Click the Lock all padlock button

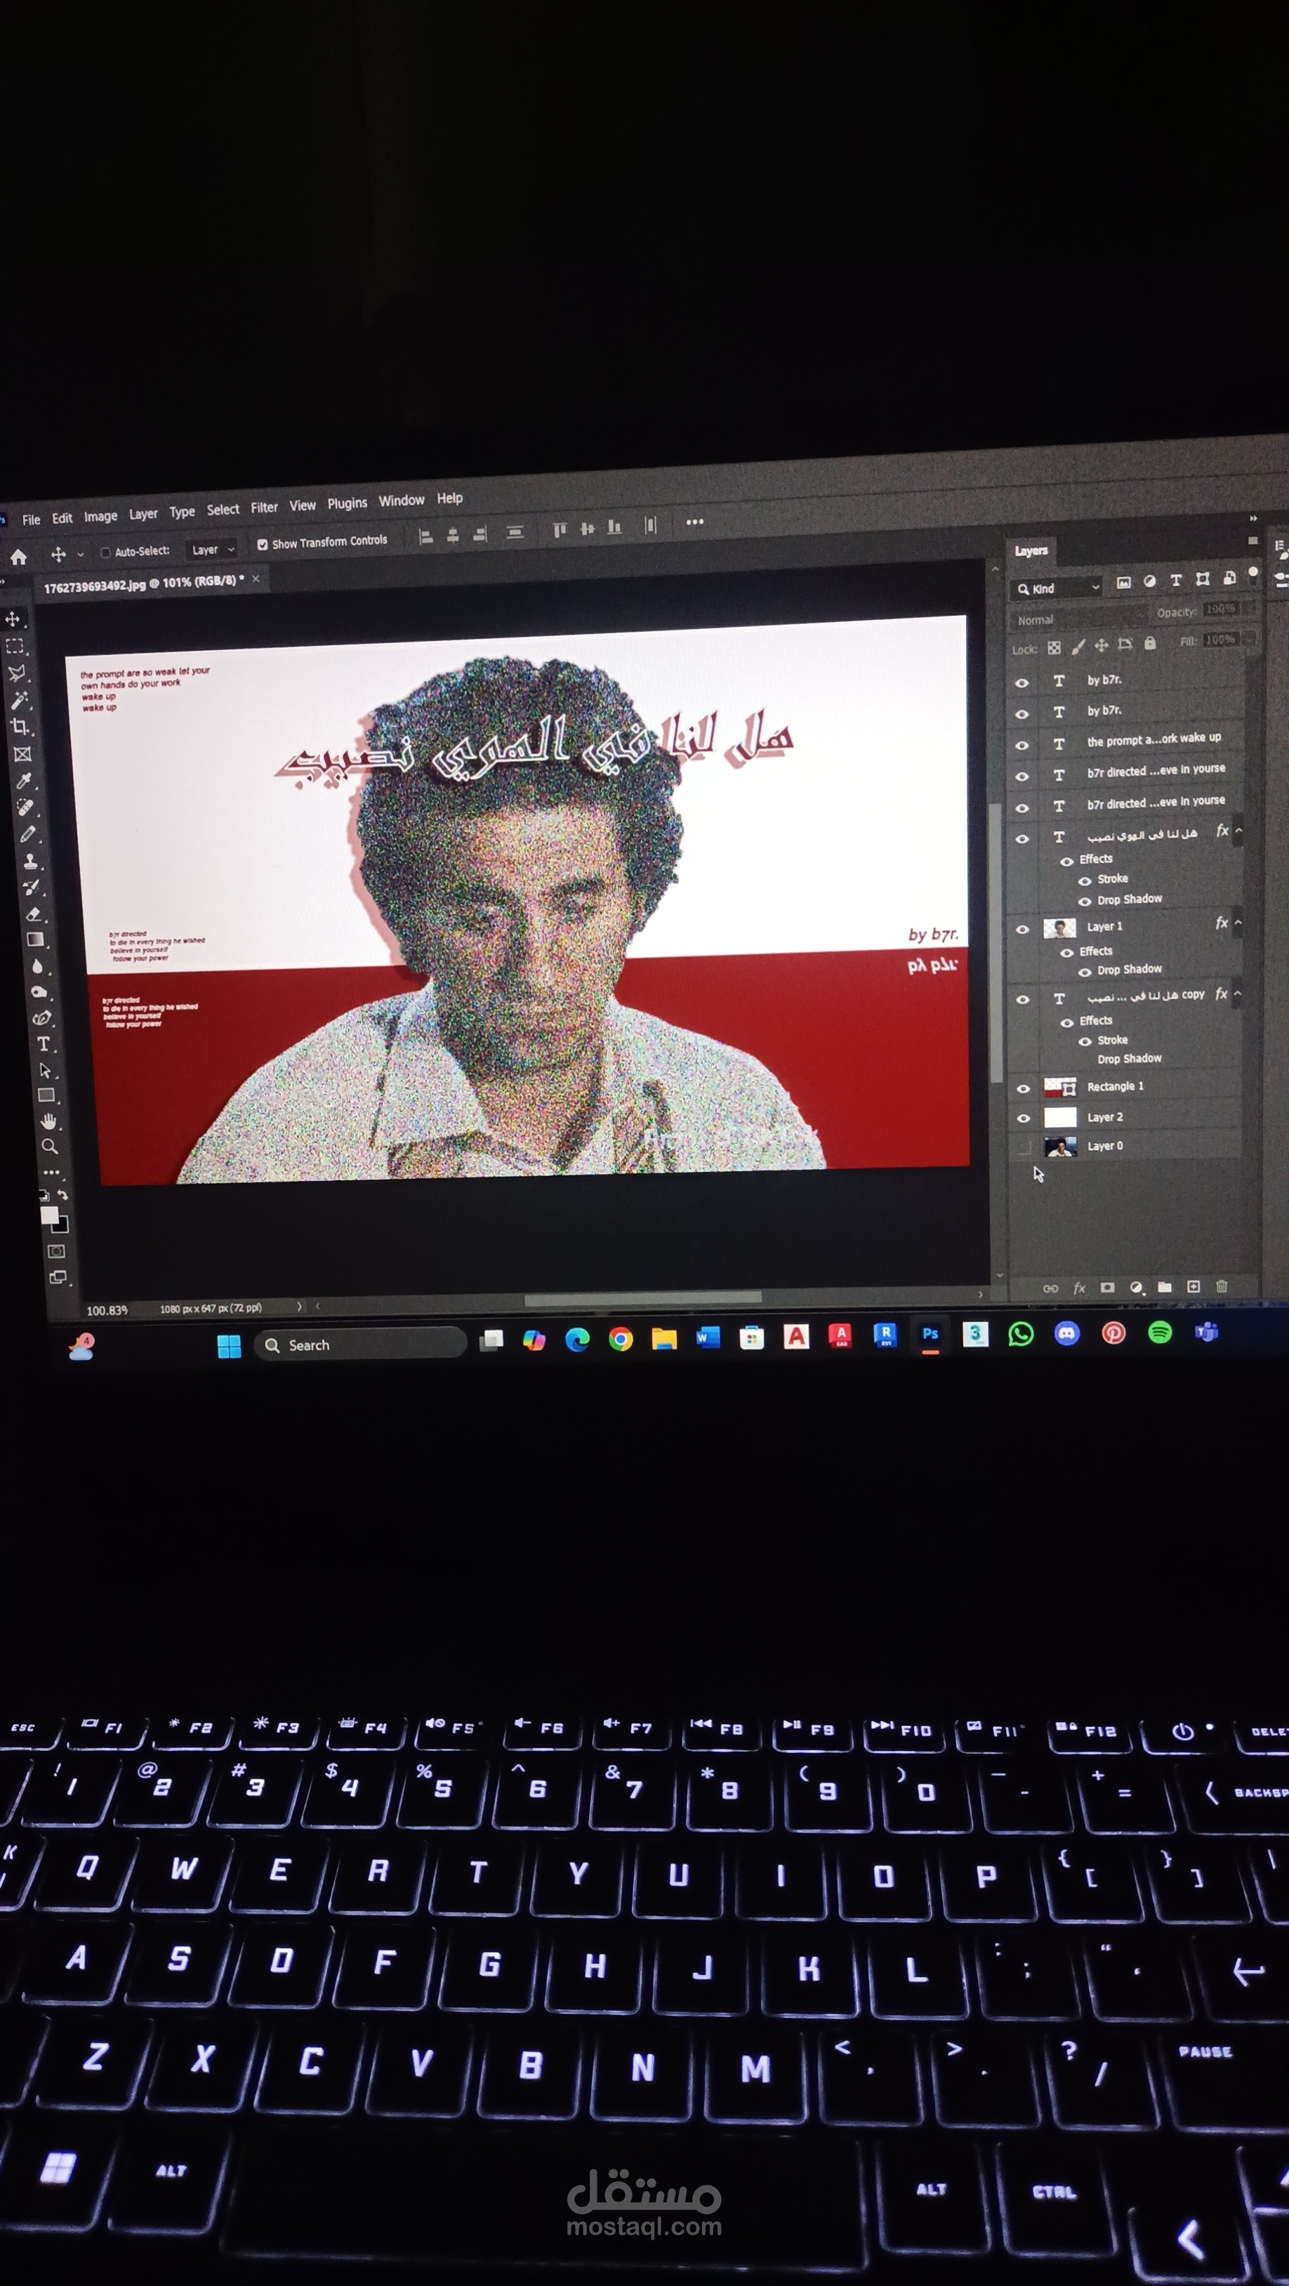coord(1151,645)
